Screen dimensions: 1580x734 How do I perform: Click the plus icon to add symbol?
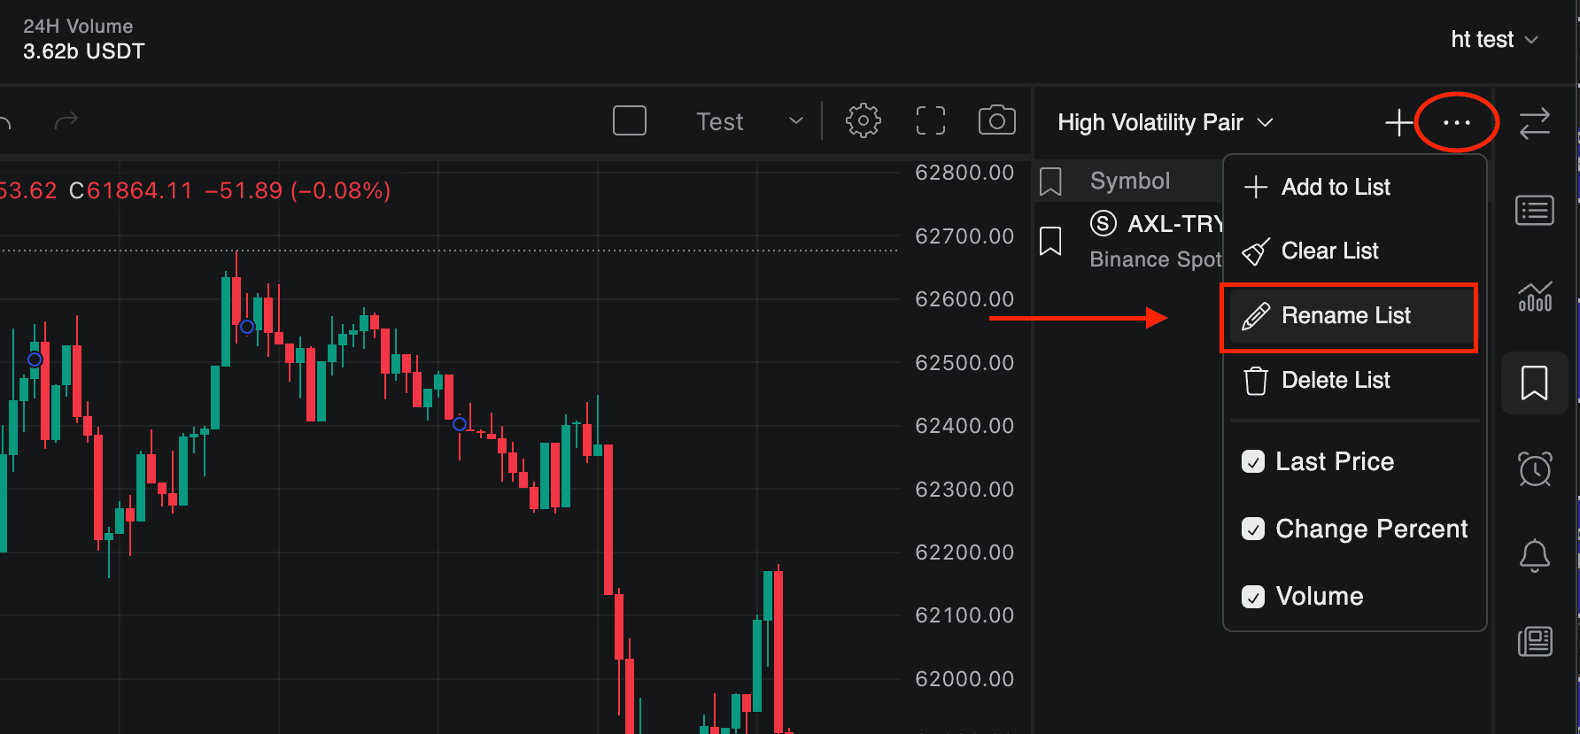pyautogui.click(x=1398, y=122)
